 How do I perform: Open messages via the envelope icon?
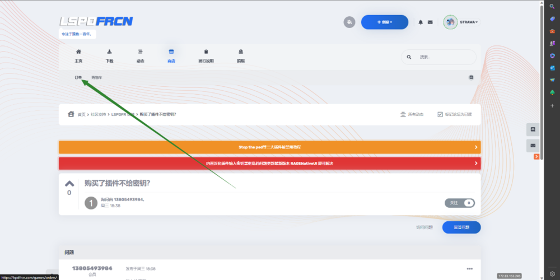430,22
